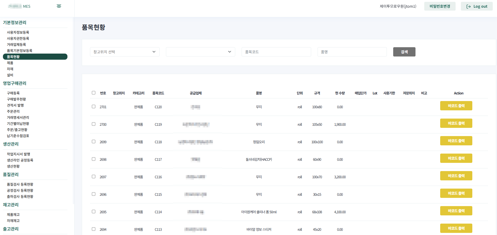Toggle the select-all checkbox in table header
Viewport: 497px width, 235px height.
click(x=93, y=93)
